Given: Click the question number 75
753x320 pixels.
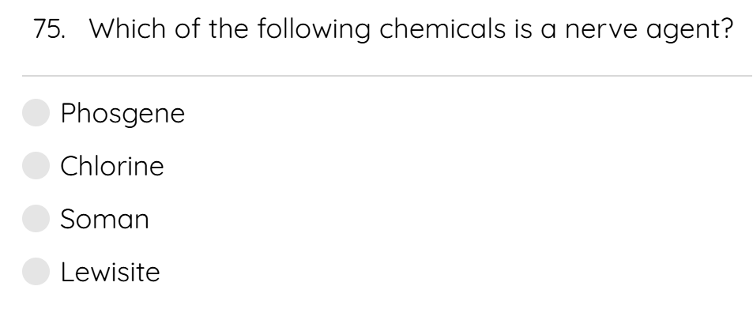Looking at the screenshot, I should [x=49, y=29].
